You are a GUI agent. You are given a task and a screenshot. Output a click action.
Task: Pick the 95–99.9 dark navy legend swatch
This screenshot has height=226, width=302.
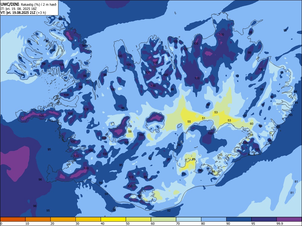[264, 219]
